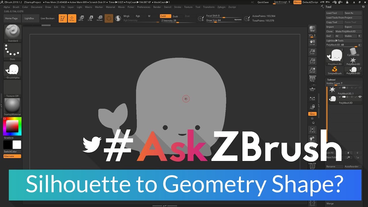Click the BPR render button
This screenshot has width=368, height=207.
(x=312, y=29)
